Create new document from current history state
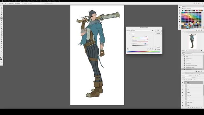This screenshot has width=204, height=115. pyautogui.click(x=196, y=71)
